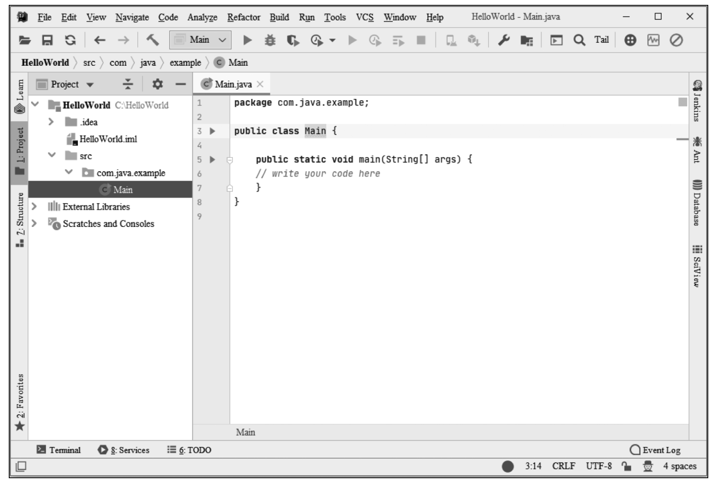Open the Main run configuration dropdown

(x=201, y=40)
